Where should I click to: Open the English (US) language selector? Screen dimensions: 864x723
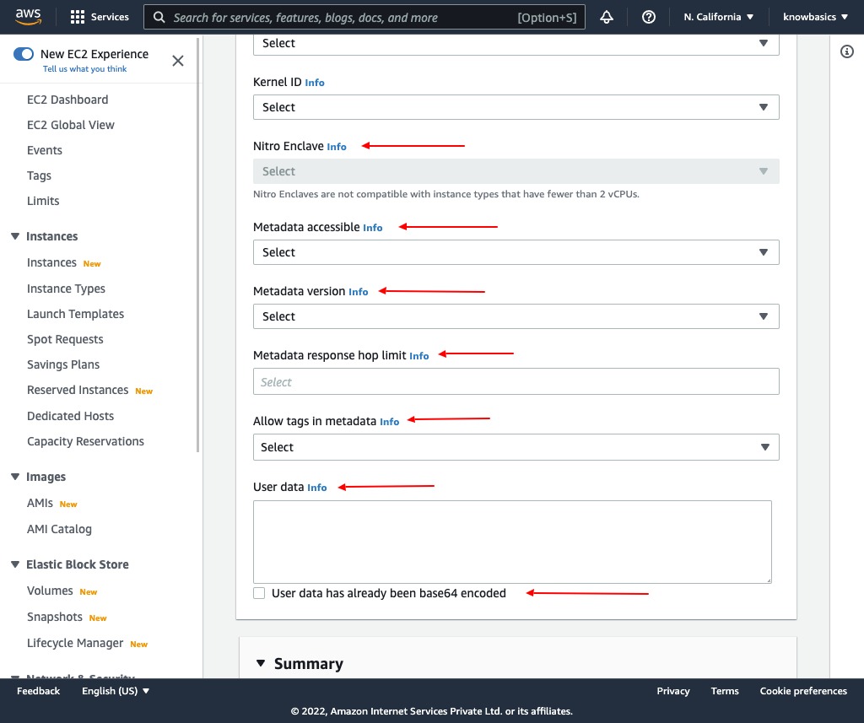(116, 691)
